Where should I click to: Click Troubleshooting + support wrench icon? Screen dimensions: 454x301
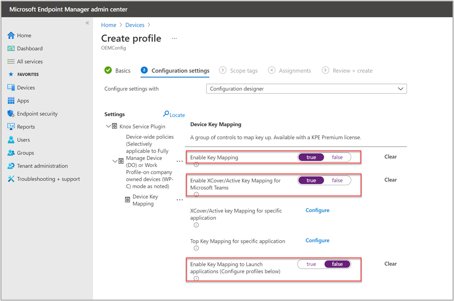(x=11, y=179)
